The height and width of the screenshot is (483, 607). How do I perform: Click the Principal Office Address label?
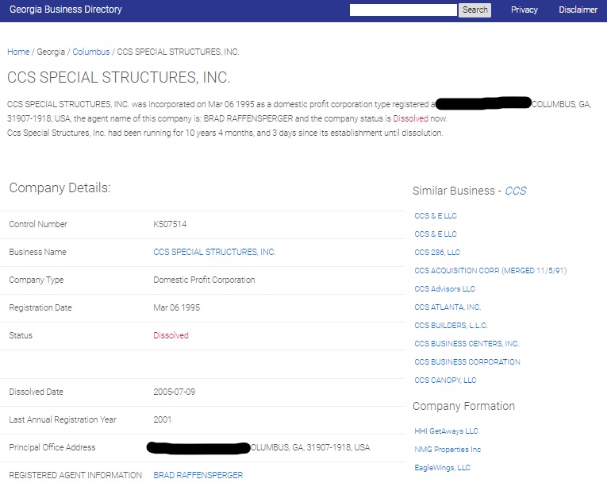(x=52, y=447)
